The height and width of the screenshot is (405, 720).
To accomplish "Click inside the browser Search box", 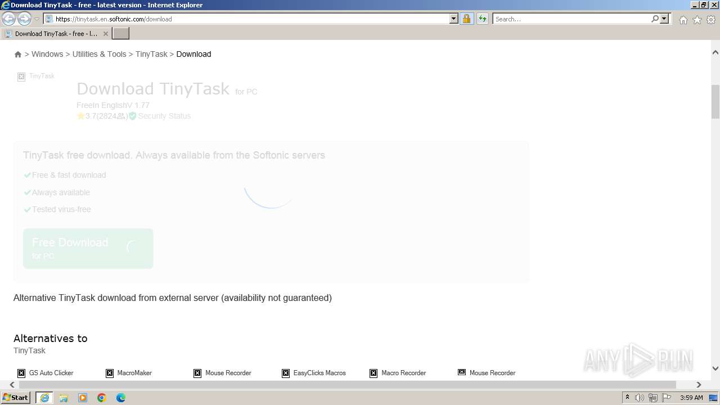I will point(571,19).
